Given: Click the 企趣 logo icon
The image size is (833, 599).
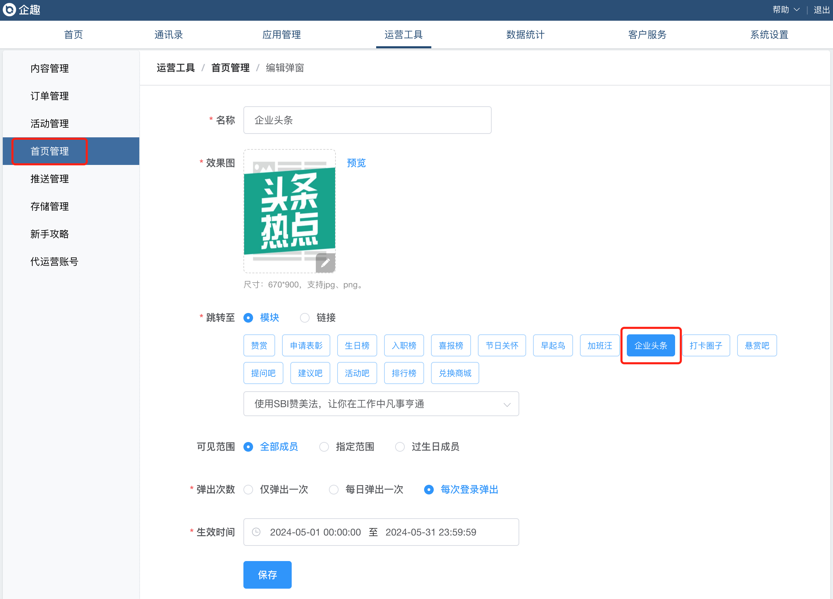Looking at the screenshot, I should (x=9, y=10).
